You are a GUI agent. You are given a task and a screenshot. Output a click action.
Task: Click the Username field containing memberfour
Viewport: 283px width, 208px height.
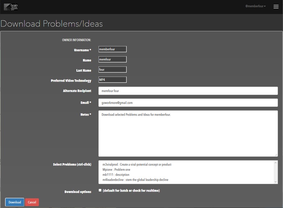tap(113, 49)
